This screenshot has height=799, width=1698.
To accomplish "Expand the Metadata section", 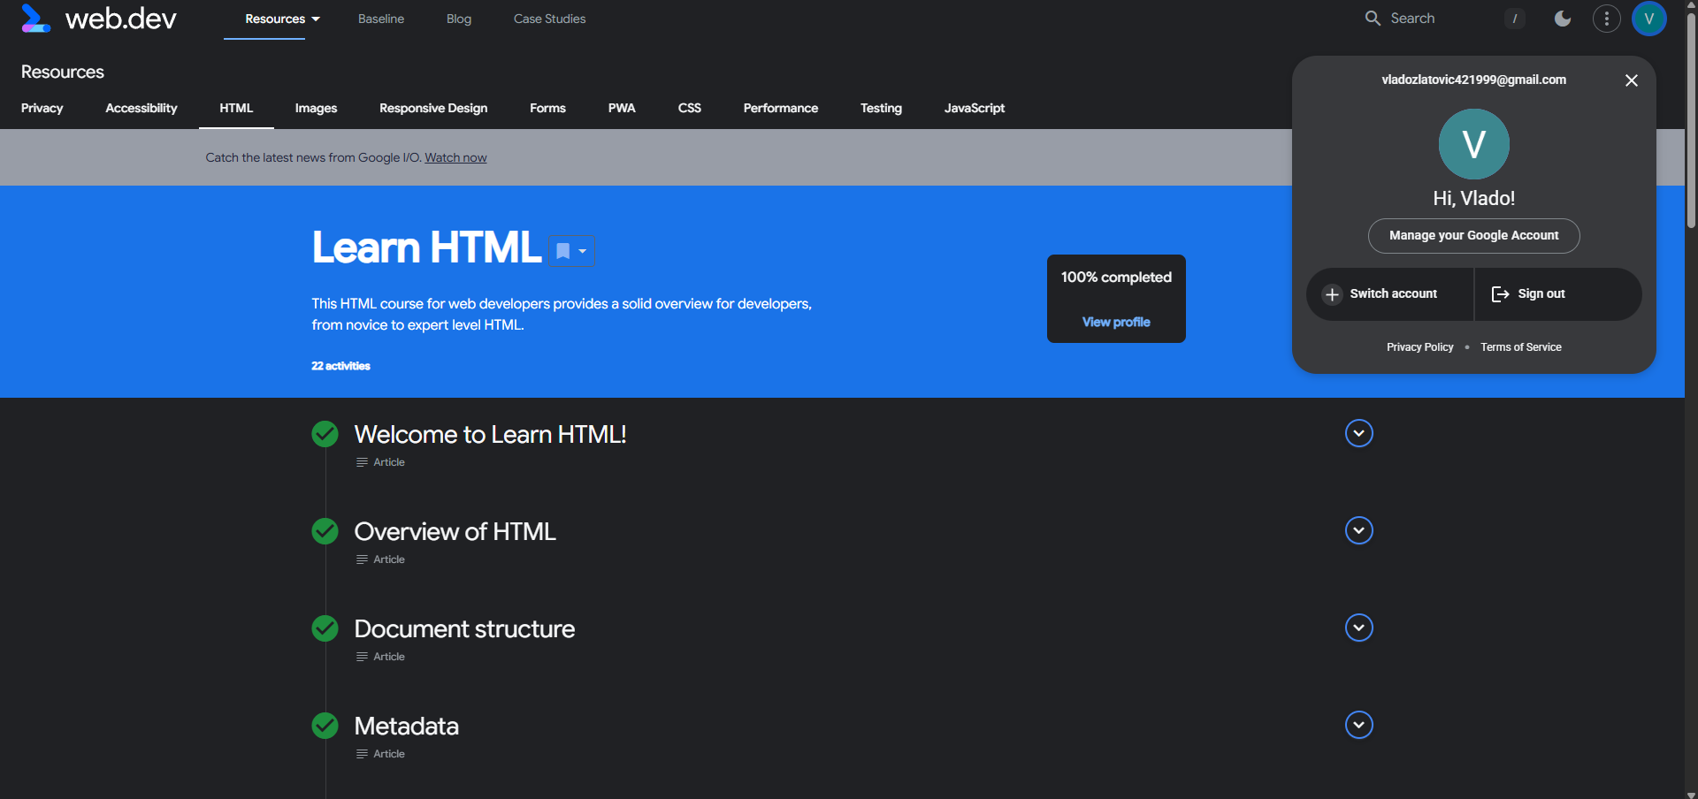I will click(1358, 725).
